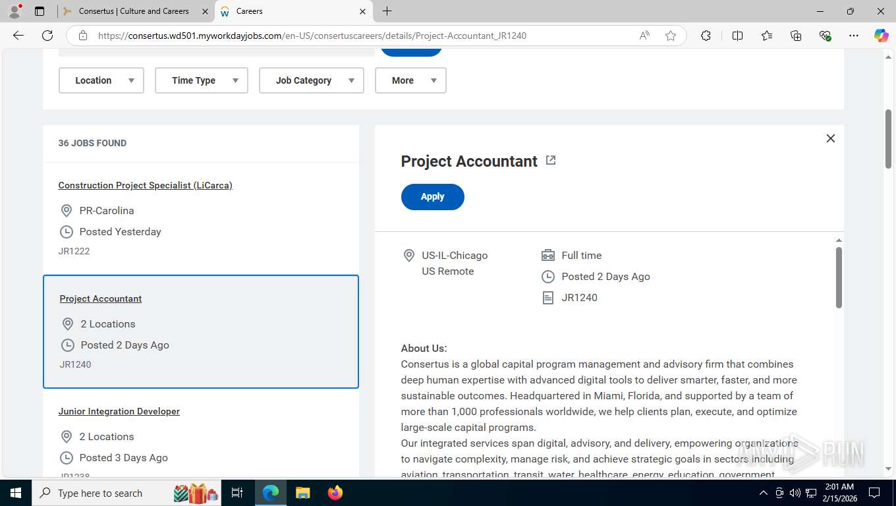
Task: Open the browser profile icon
Action: [14, 11]
